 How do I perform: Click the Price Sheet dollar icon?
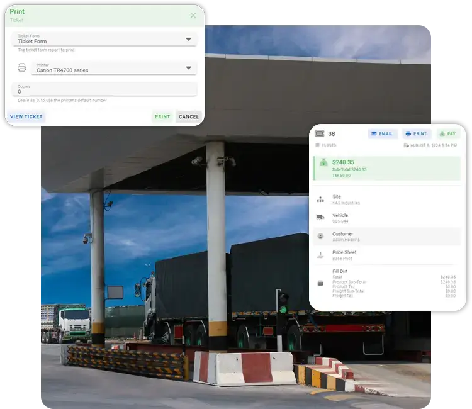320,255
